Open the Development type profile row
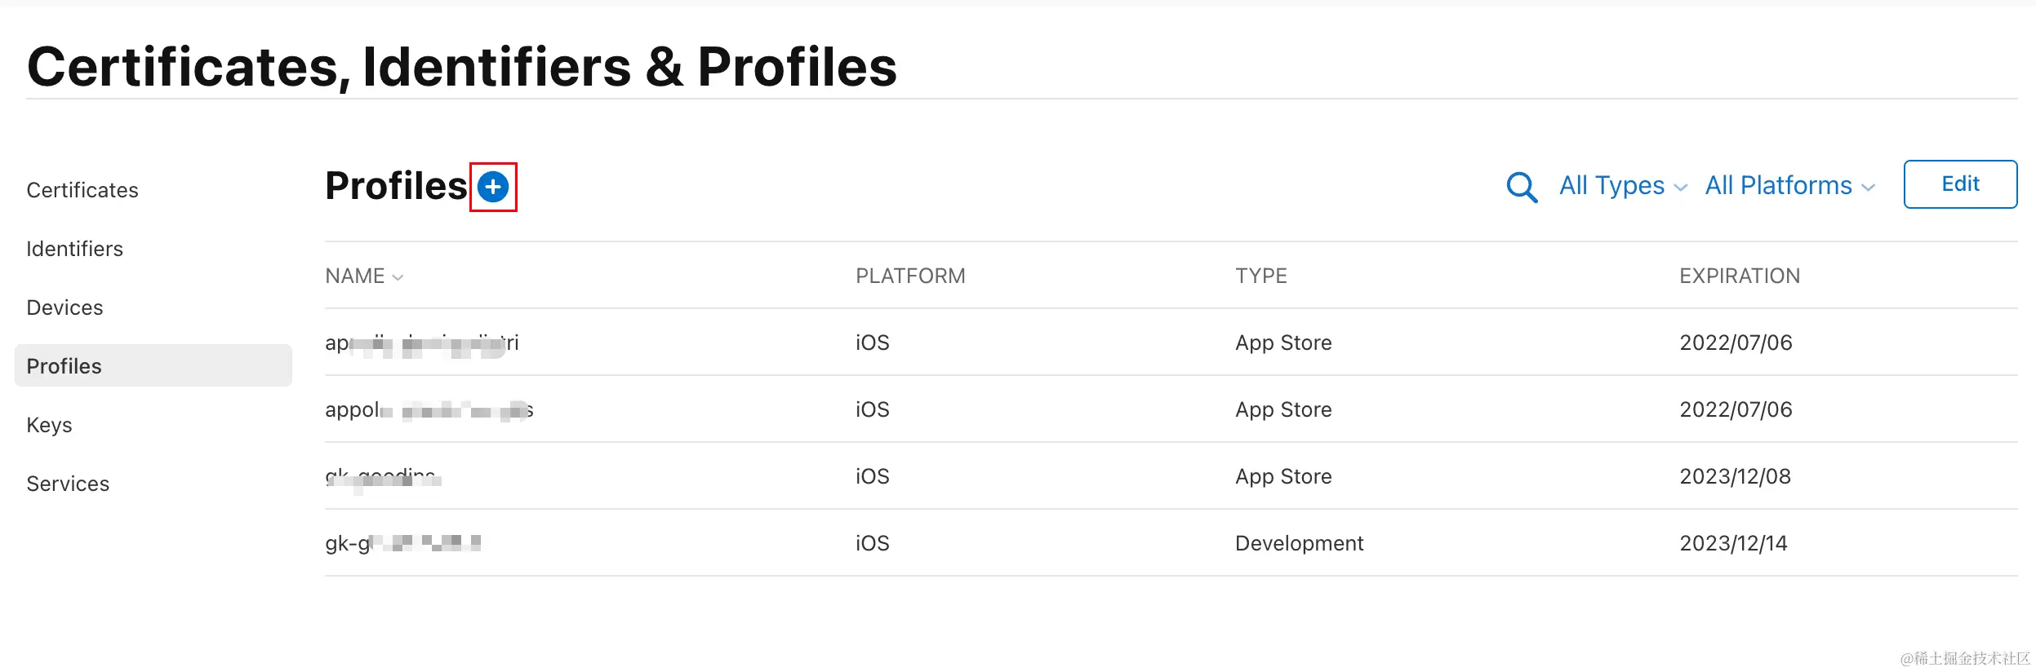Image resolution: width=2036 pixels, height=672 pixels. point(402,544)
